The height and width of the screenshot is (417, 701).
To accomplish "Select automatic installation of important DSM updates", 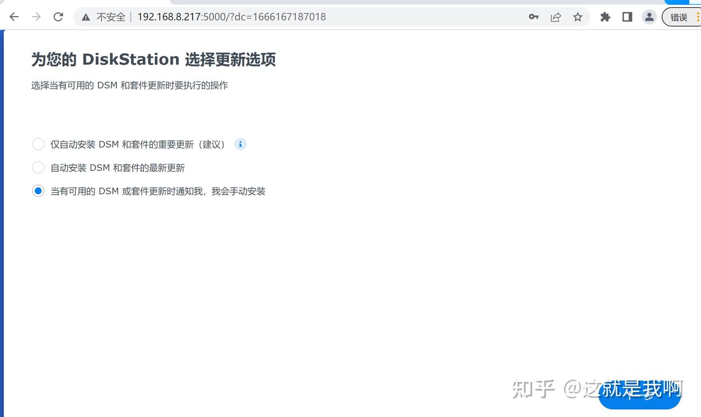I will pyautogui.click(x=38, y=144).
